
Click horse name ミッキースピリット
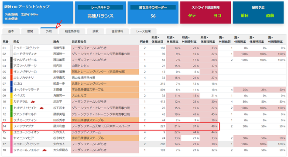(27, 48)
